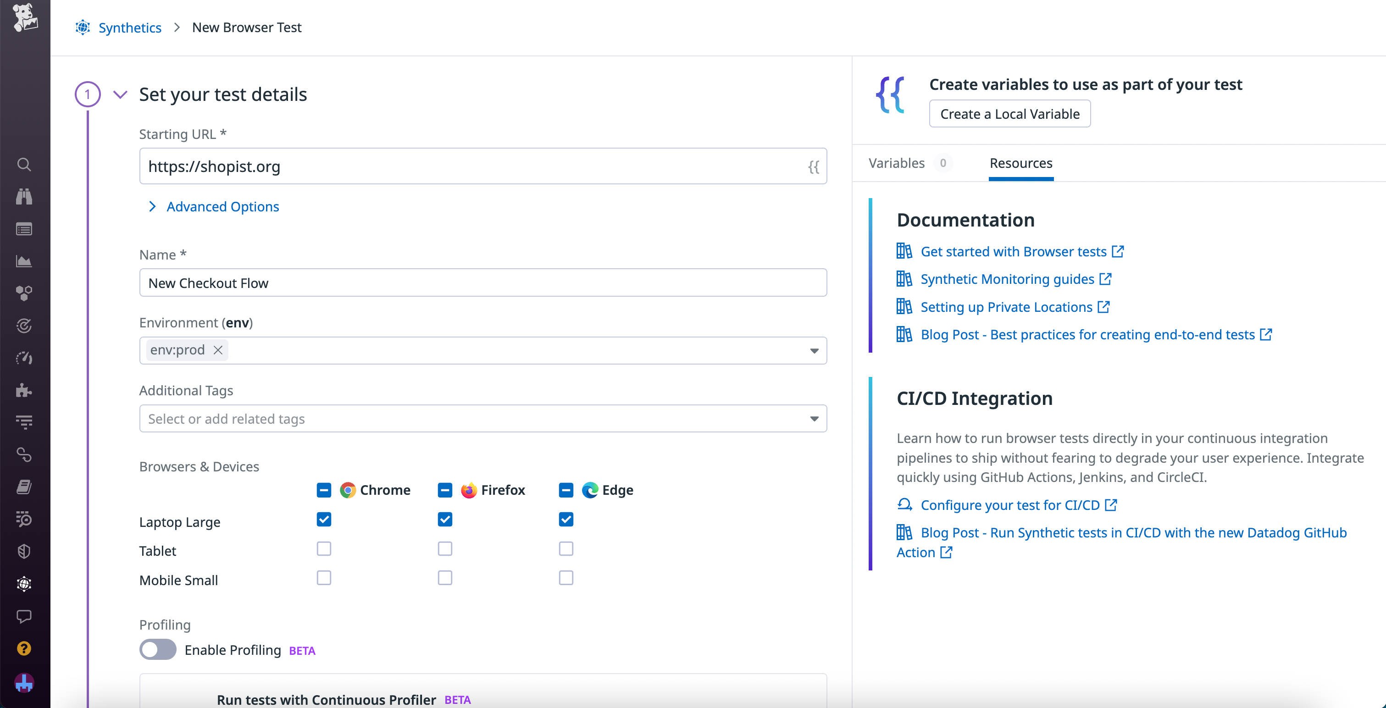Open the Additional Tags dropdown

coord(814,418)
